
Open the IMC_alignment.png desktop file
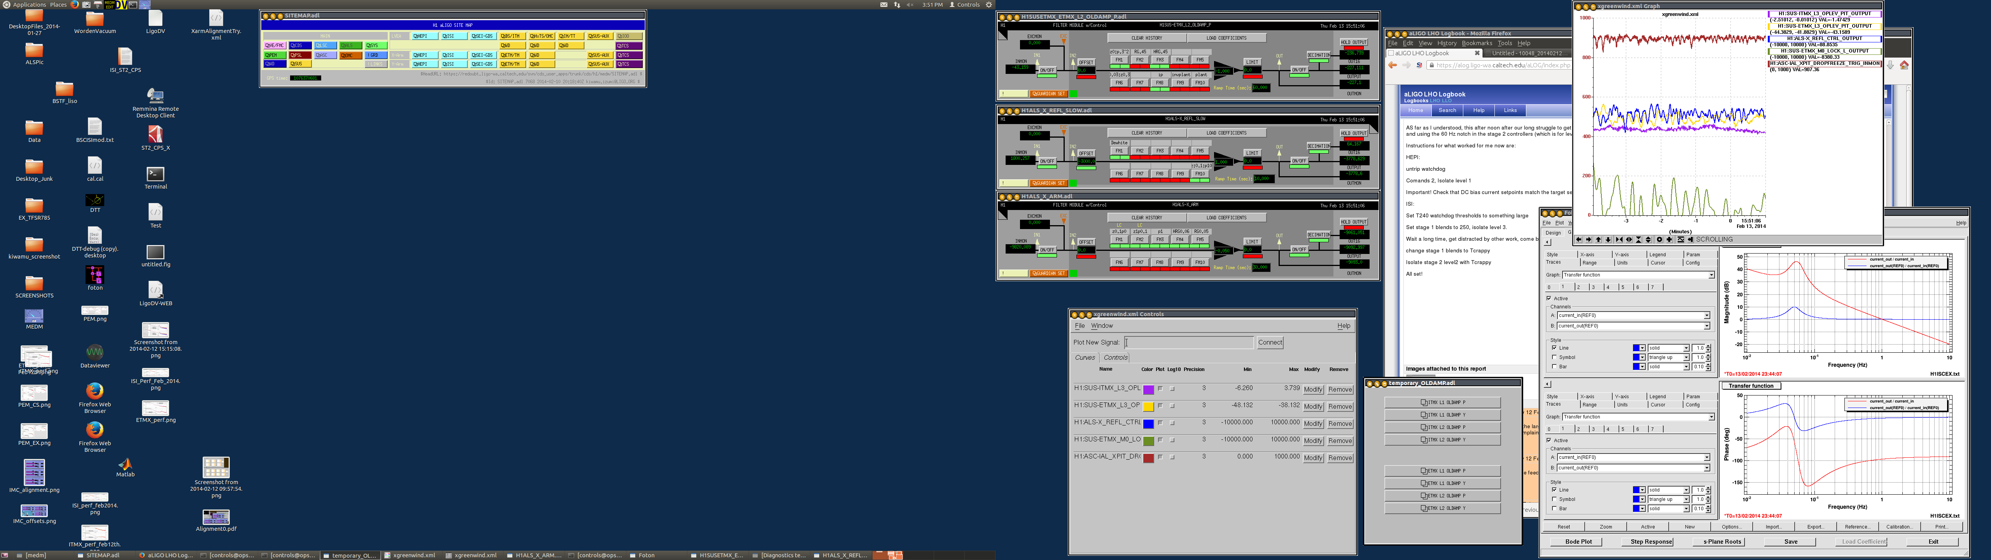(34, 476)
